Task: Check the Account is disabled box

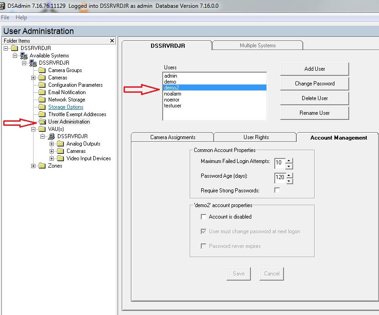Action: click(x=204, y=216)
